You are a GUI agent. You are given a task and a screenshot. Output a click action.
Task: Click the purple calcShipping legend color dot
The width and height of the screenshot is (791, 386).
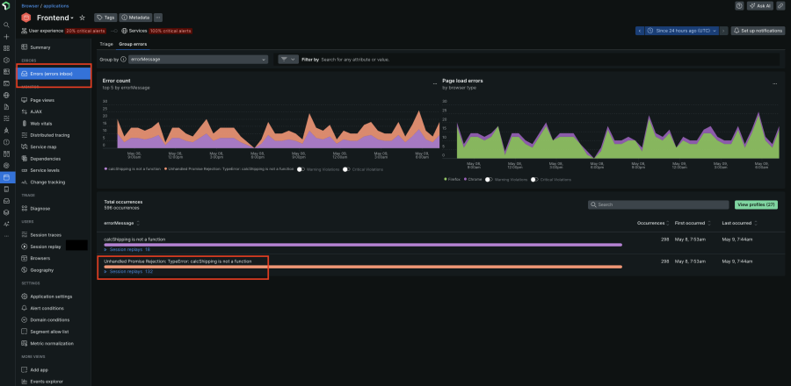pyautogui.click(x=105, y=168)
